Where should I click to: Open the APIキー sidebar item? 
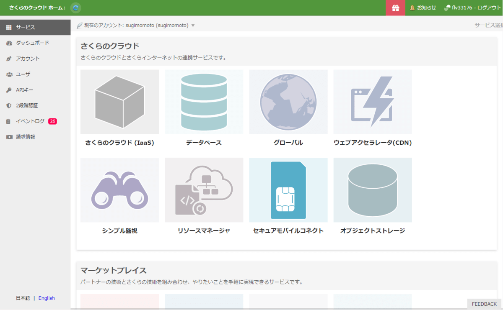24,90
